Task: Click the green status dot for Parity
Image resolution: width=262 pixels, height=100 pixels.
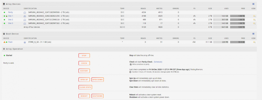Action: click(4, 12)
